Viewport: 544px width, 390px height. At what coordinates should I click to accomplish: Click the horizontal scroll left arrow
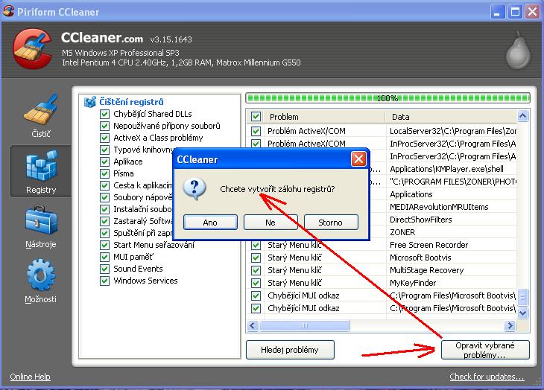pyautogui.click(x=252, y=325)
